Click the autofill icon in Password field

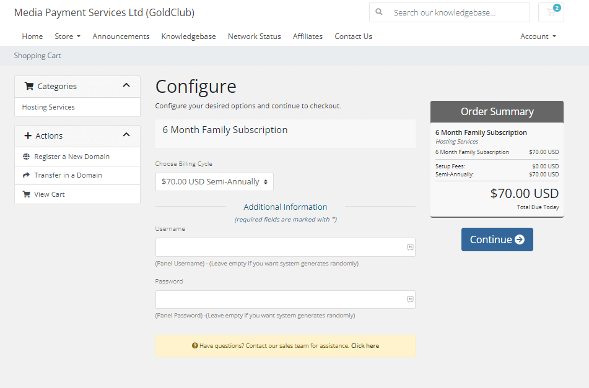[x=409, y=300]
